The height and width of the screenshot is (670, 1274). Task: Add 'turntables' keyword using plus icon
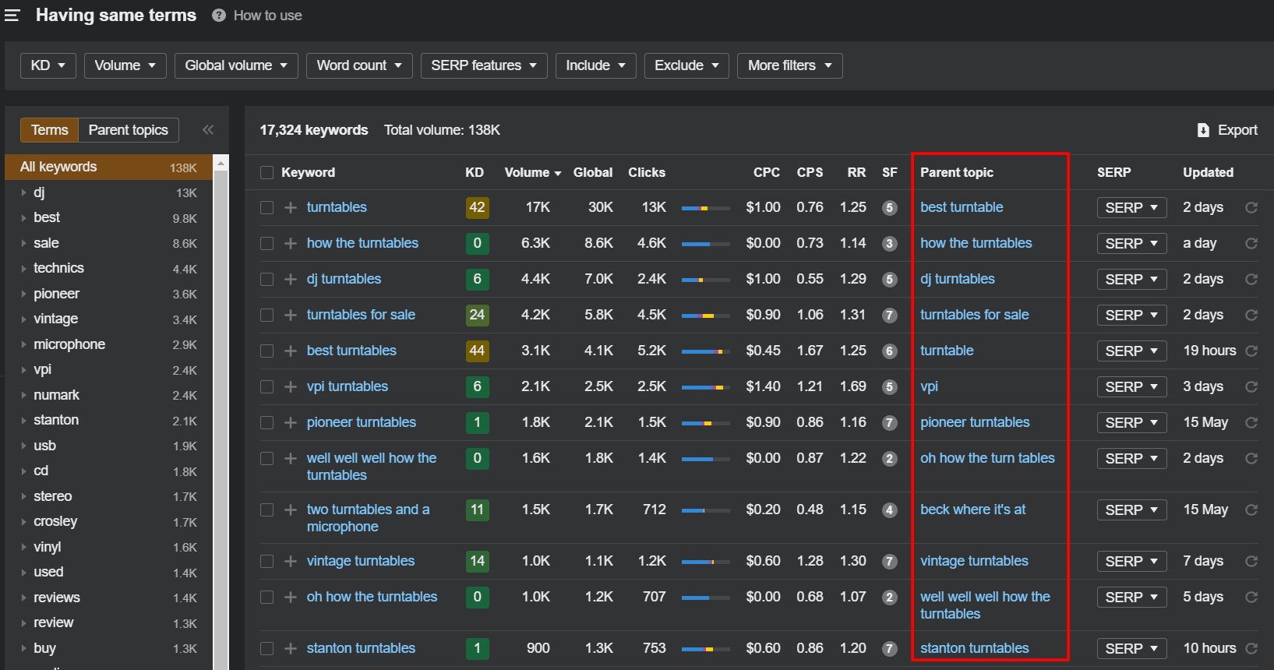291,208
